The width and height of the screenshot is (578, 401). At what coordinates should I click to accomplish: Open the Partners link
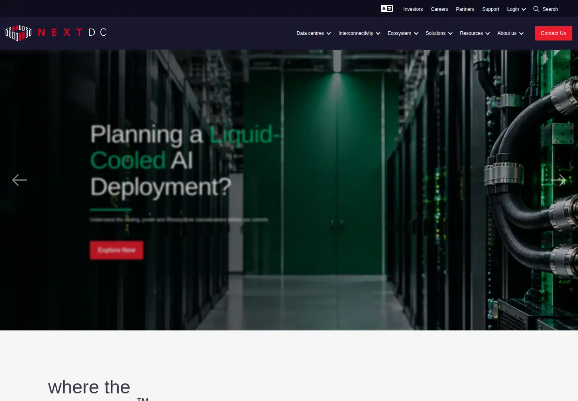465,9
